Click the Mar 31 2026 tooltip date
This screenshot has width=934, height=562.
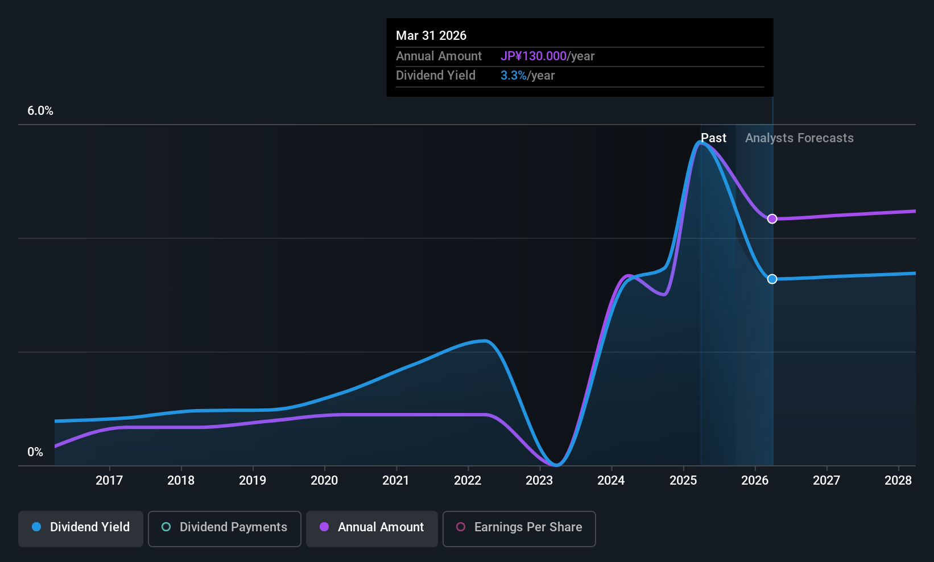[x=431, y=36]
